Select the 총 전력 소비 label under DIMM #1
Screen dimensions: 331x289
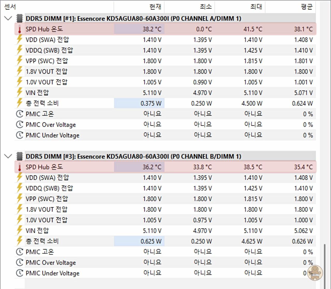pos(42,103)
